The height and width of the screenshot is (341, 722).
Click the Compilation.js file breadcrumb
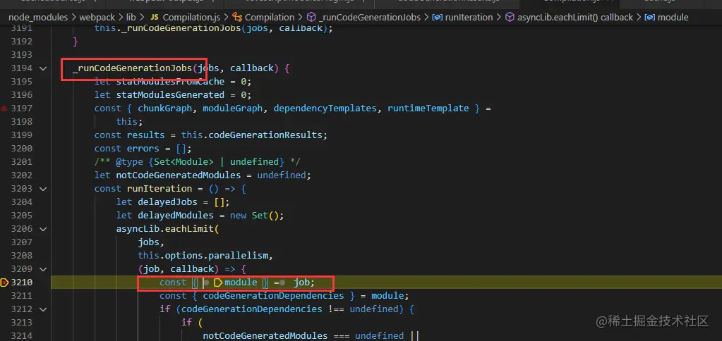[x=191, y=18]
